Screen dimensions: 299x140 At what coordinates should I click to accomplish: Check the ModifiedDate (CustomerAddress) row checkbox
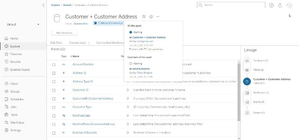54,124
